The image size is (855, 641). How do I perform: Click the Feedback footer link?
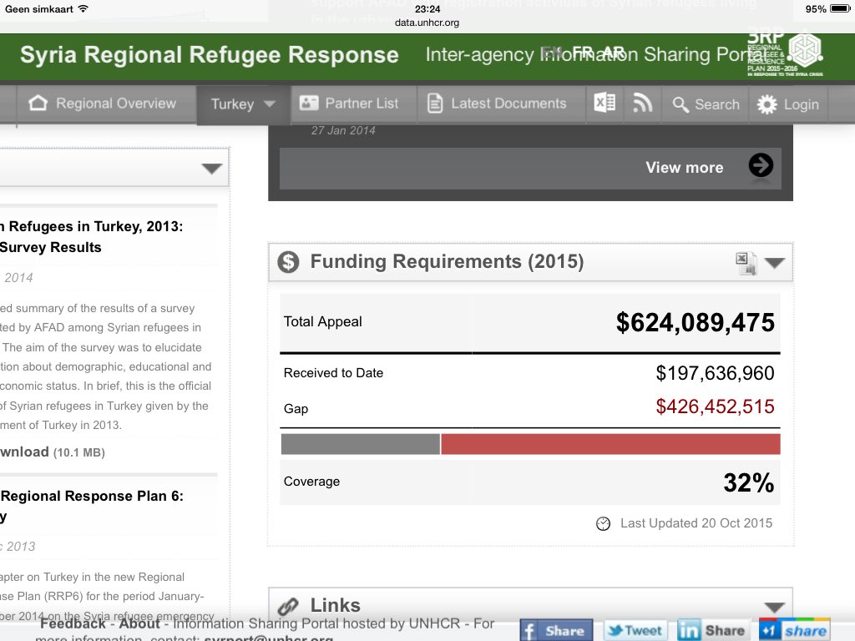(73, 623)
